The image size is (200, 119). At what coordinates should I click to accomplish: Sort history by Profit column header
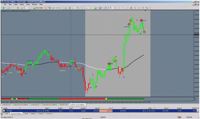point(189,108)
